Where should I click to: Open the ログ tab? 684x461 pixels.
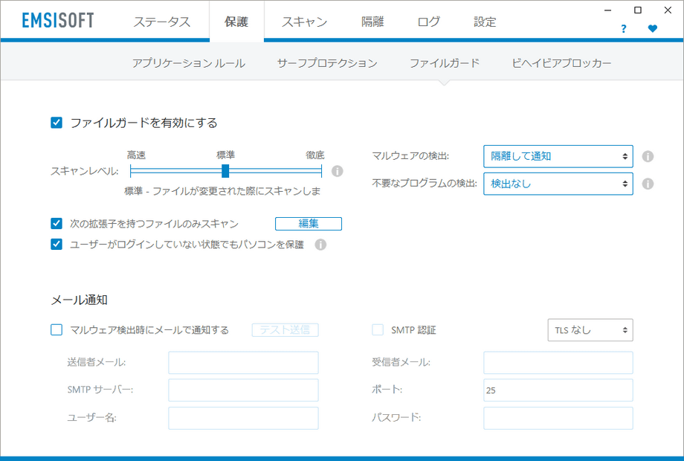pos(429,22)
